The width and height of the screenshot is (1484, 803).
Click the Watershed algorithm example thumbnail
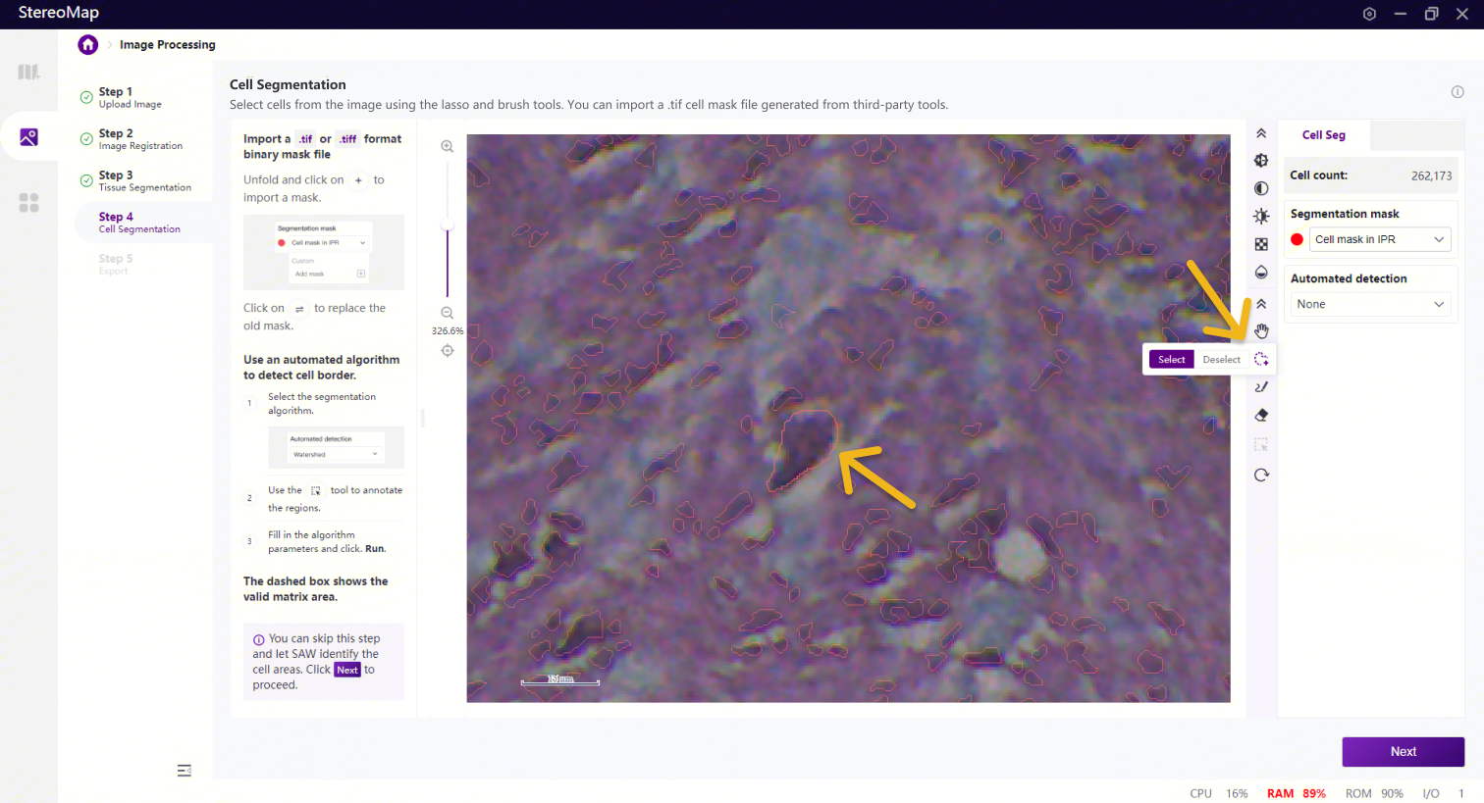[336, 447]
